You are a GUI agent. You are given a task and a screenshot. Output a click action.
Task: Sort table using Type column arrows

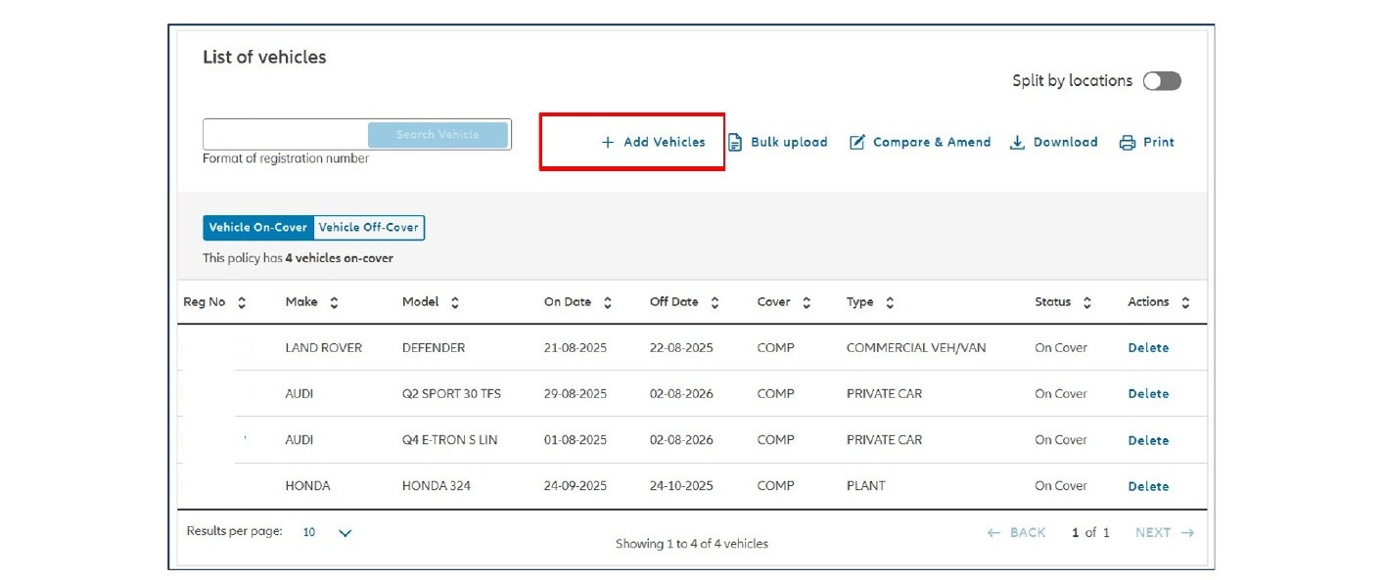[890, 303]
